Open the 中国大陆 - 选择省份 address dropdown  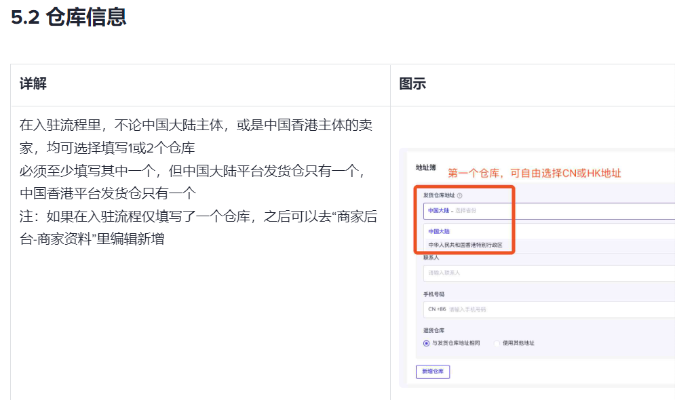click(549, 211)
